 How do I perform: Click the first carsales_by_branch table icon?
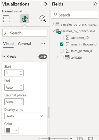(57, 24)
